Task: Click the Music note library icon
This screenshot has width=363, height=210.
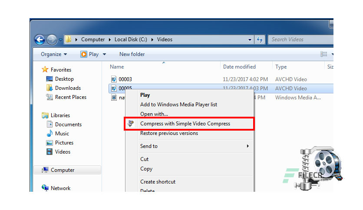Action: coord(49,134)
